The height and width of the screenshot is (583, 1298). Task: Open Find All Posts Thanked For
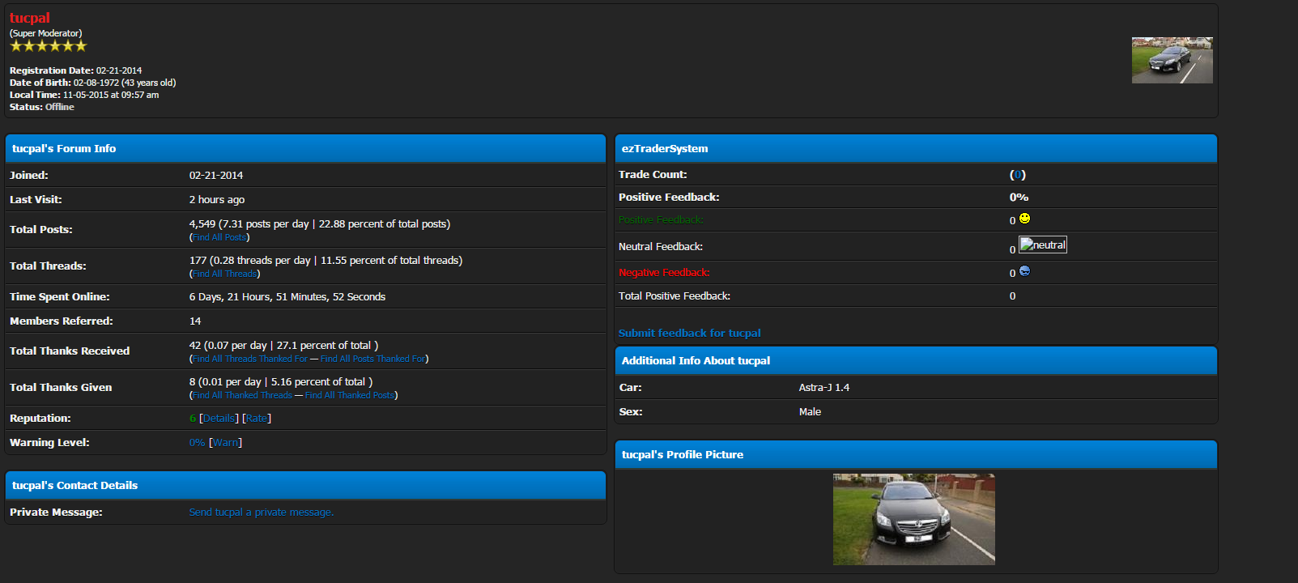372,359
